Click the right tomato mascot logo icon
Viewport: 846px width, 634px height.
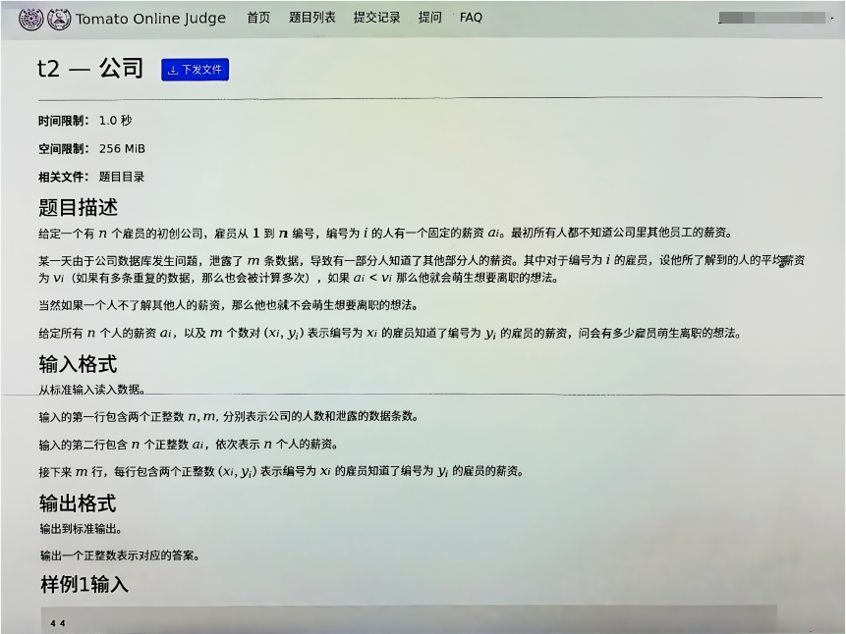click(61, 18)
